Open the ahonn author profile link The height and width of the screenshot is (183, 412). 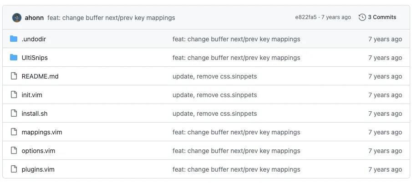(34, 18)
